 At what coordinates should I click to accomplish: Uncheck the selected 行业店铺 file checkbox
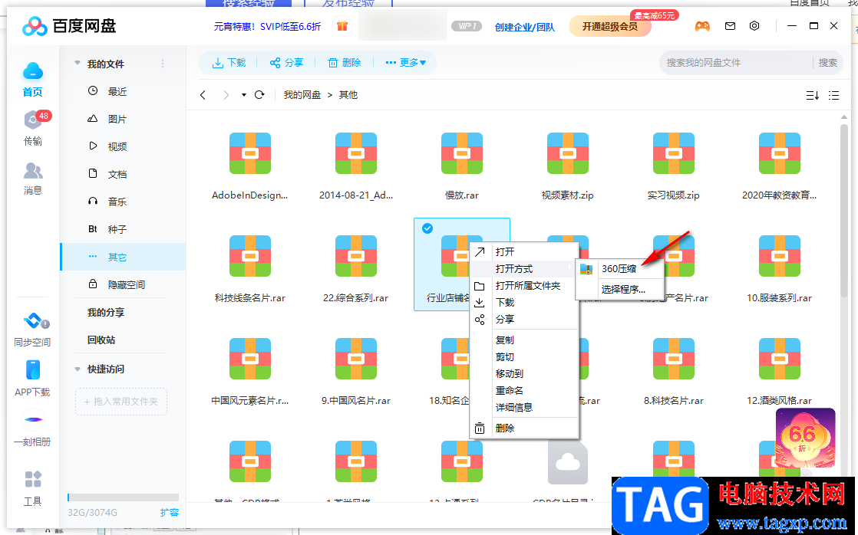(x=427, y=228)
